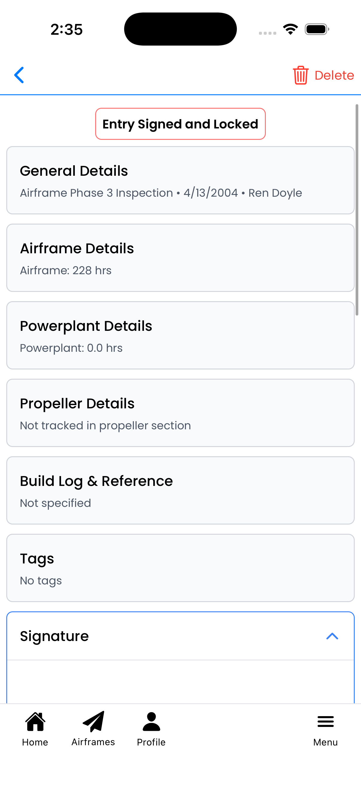
Task: Go to the Profile tab label
Action: [x=151, y=742]
